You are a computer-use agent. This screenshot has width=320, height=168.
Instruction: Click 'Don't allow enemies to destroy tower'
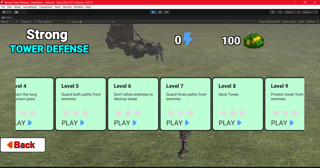coord(133,97)
